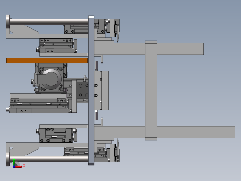Select the center mounting plate right of vertical plate
Image resolution: width=241 pixels, height=181 pixels.
tap(101, 90)
